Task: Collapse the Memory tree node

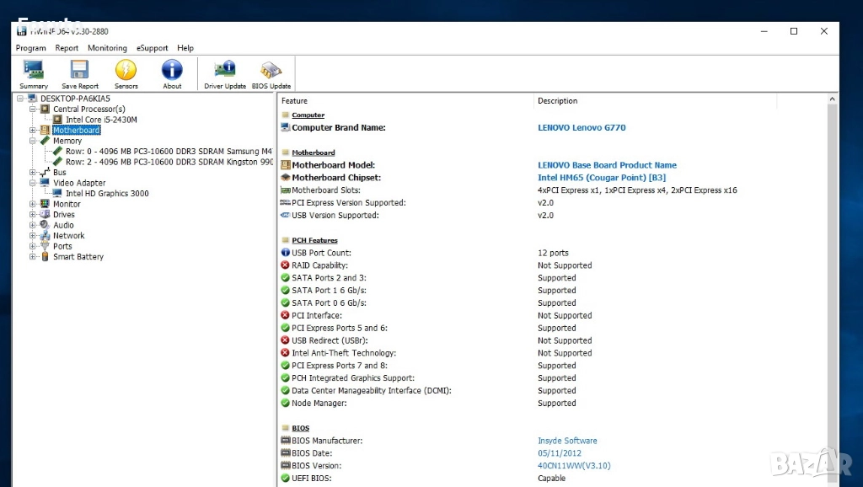Action: (33, 141)
